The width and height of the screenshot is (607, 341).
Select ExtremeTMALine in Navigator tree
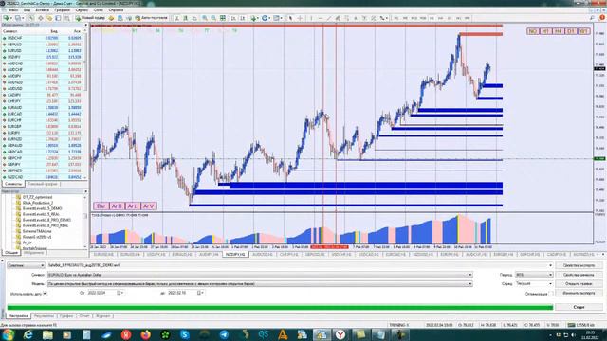point(37,231)
